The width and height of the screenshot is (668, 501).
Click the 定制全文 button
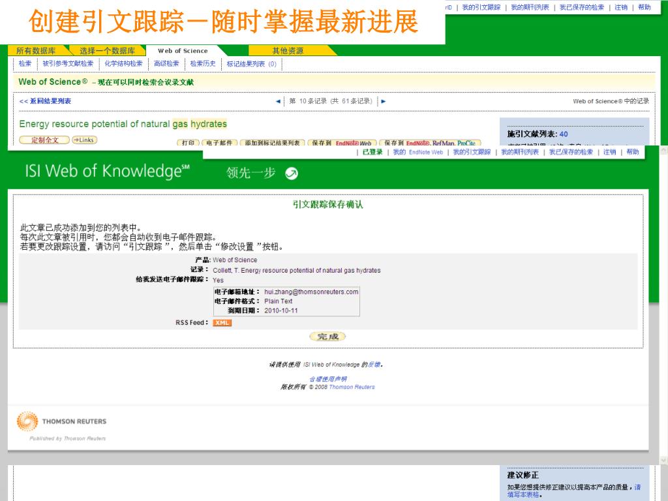click(x=44, y=140)
